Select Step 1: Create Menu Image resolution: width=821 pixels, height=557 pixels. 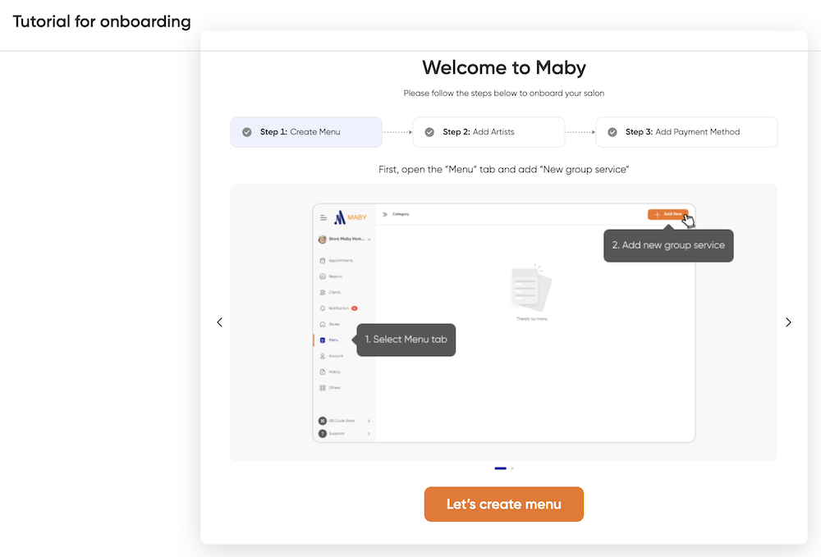(305, 132)
